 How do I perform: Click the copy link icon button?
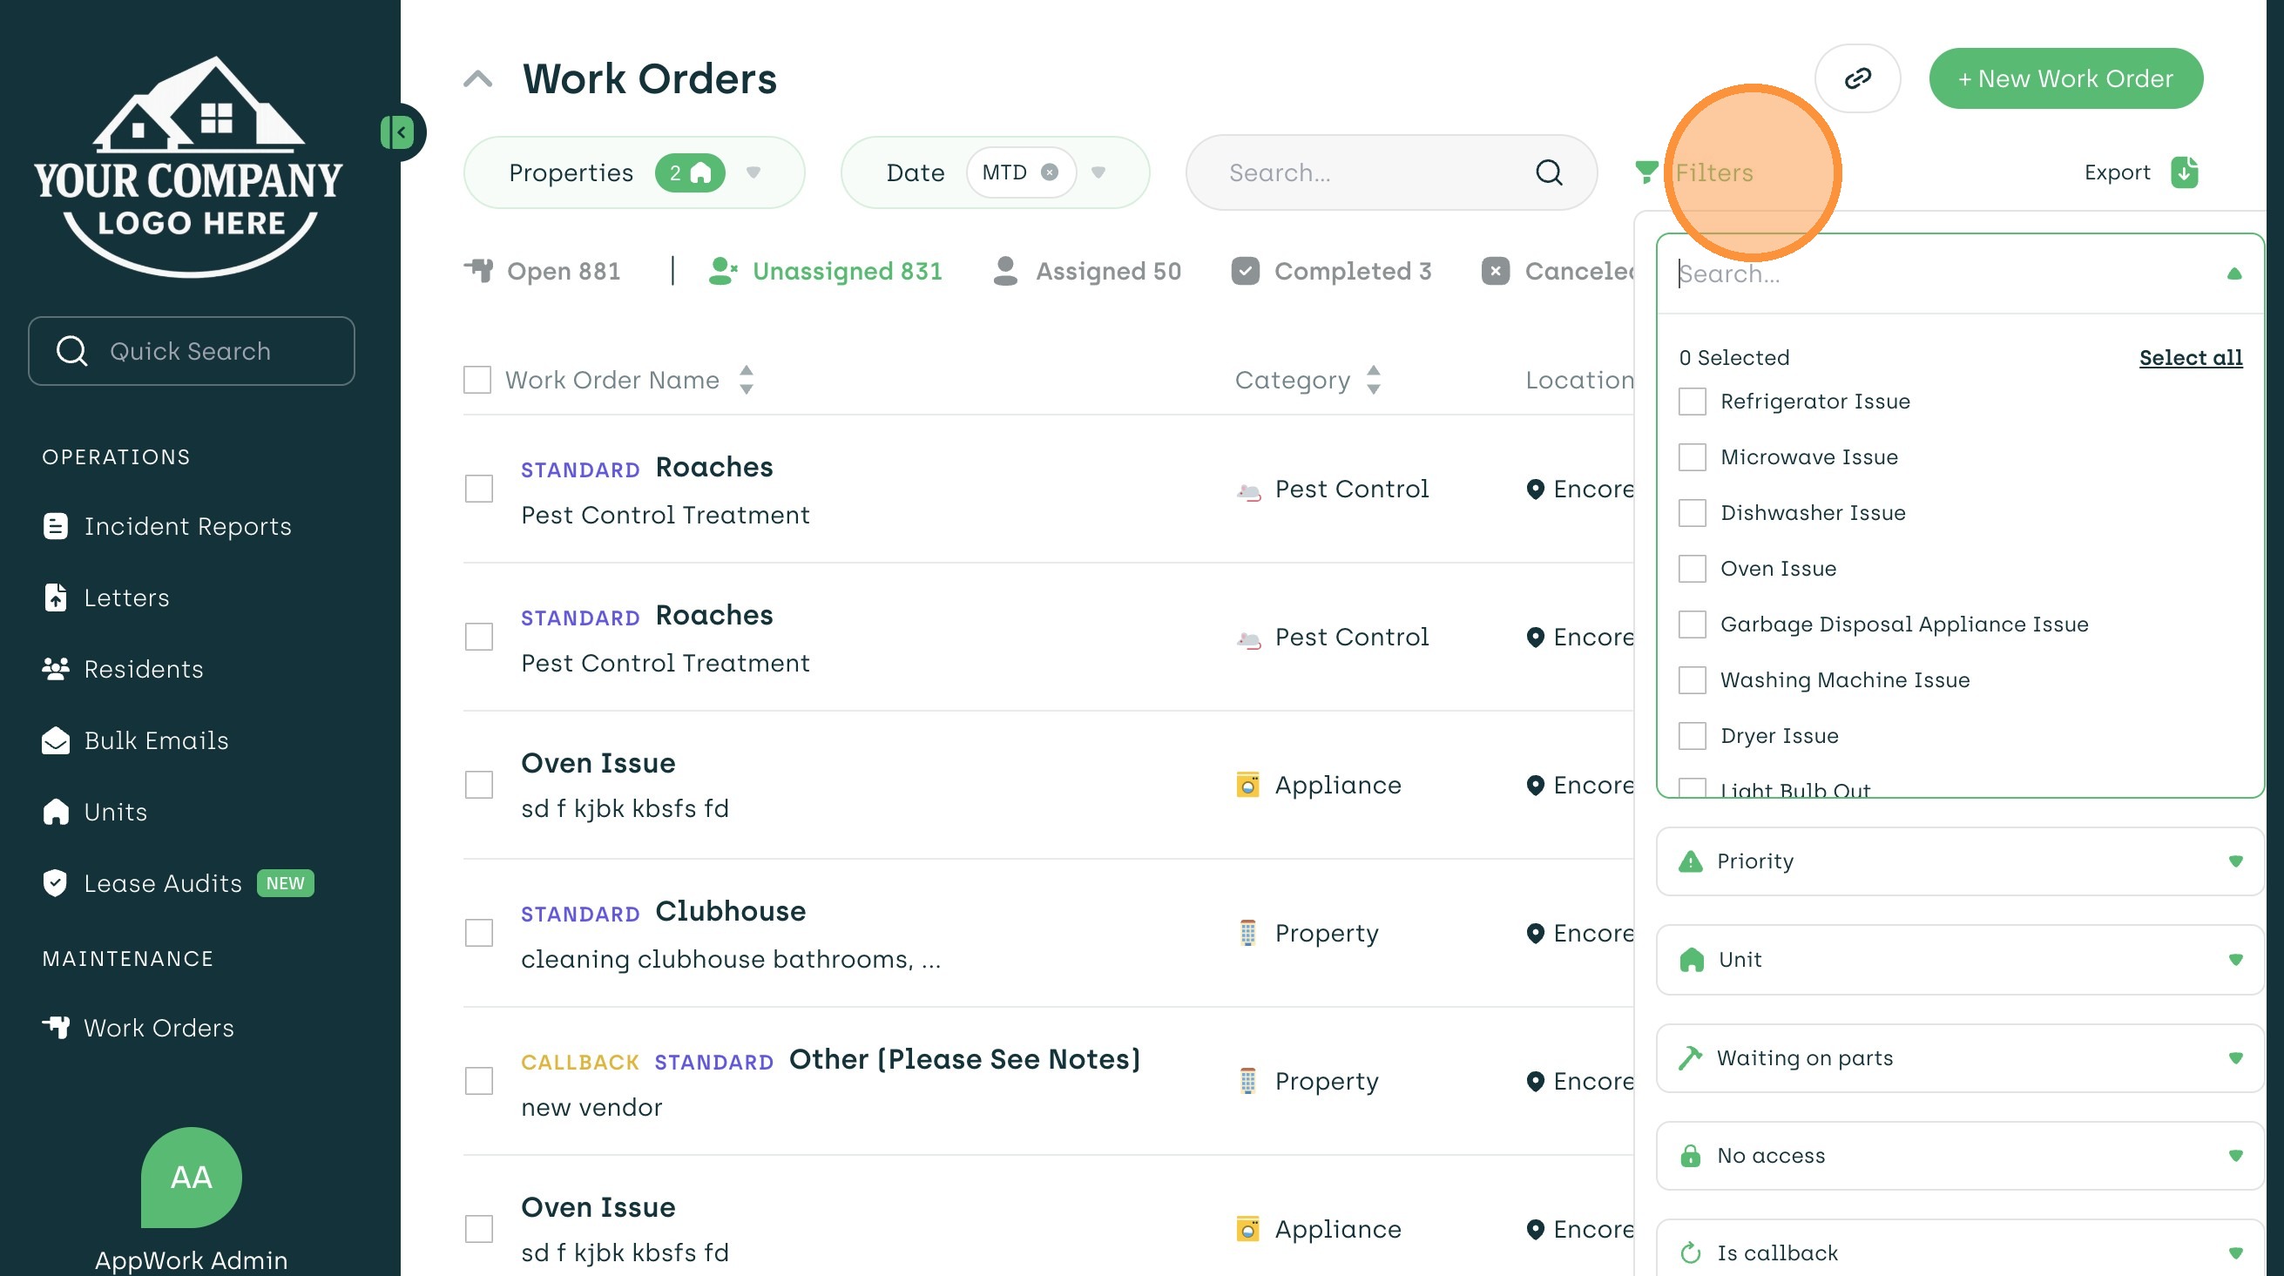click(x=1856, y=78)
